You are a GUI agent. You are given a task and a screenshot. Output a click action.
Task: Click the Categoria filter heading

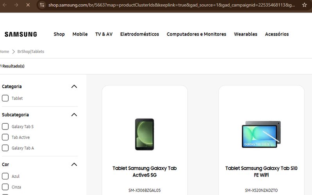coord(12,87)
